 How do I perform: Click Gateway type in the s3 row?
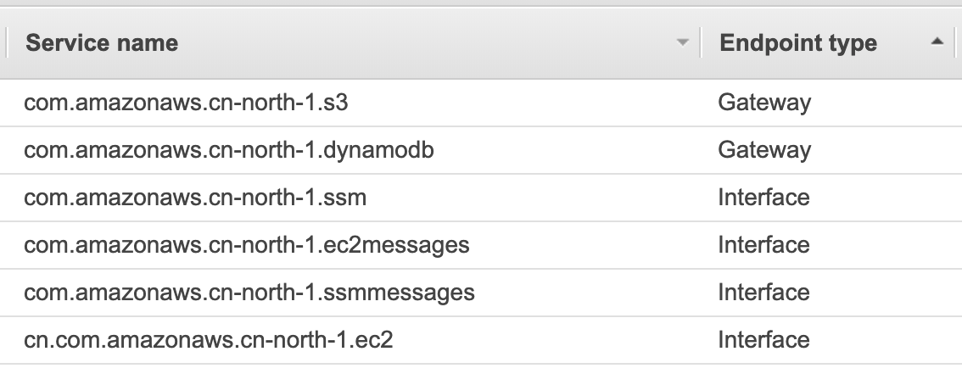pos(764,103)
